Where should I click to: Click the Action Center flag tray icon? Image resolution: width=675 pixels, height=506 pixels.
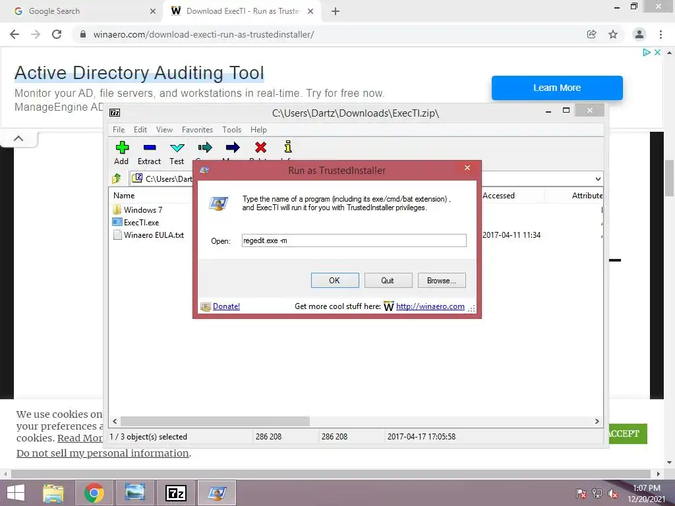(581, 493)
